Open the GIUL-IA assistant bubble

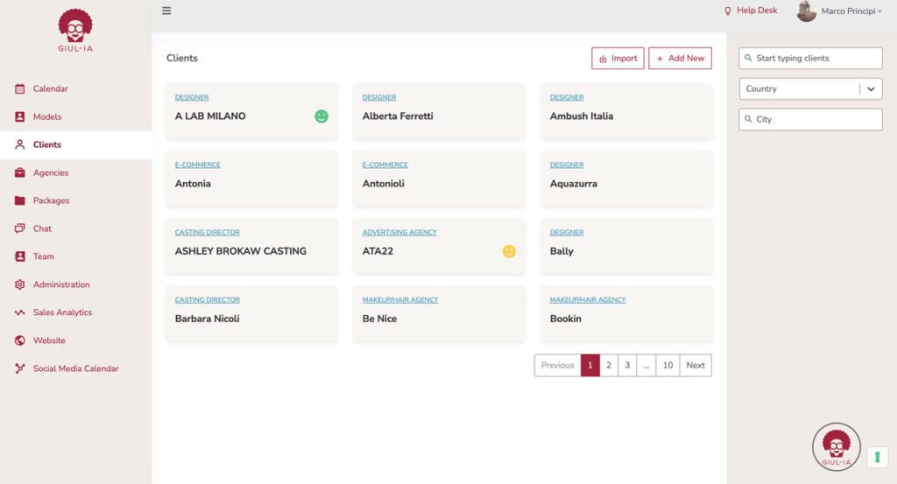click(837, 447)
